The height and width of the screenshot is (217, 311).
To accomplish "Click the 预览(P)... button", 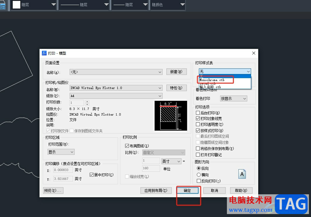I will click(x=53, y=190).
